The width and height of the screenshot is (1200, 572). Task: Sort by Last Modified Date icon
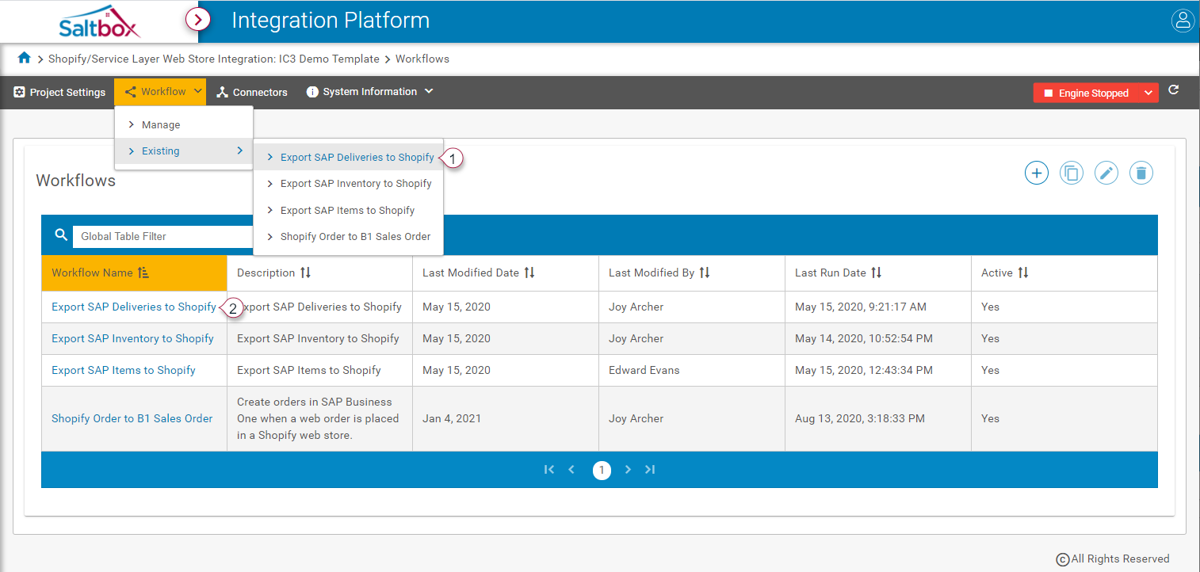point(529,273)
